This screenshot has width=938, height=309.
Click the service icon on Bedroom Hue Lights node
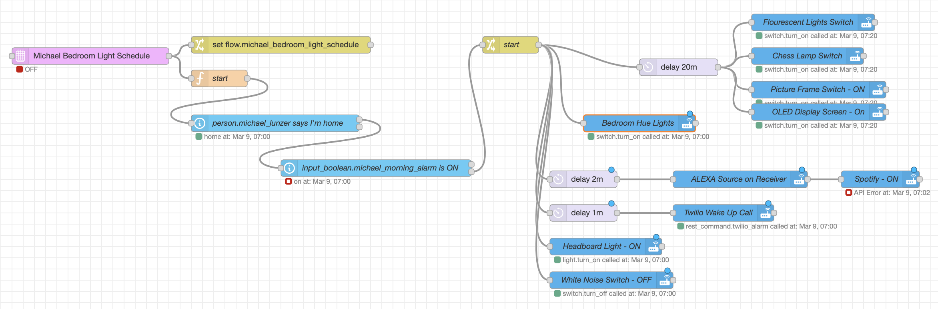[687, 123]
